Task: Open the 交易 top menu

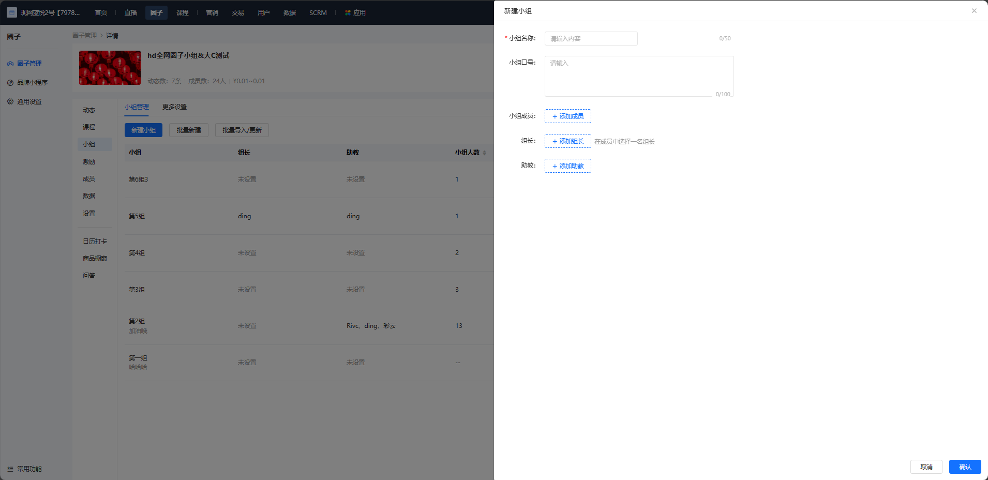Action: click(x=238, y=12)
